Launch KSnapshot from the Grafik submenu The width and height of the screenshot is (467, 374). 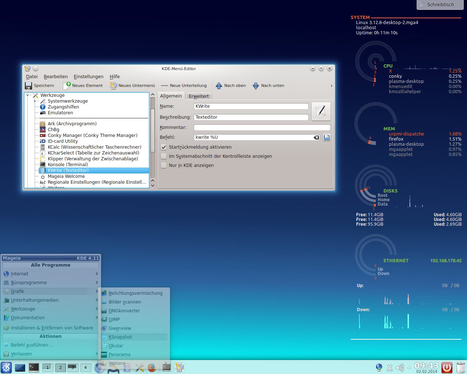[135, 337]
